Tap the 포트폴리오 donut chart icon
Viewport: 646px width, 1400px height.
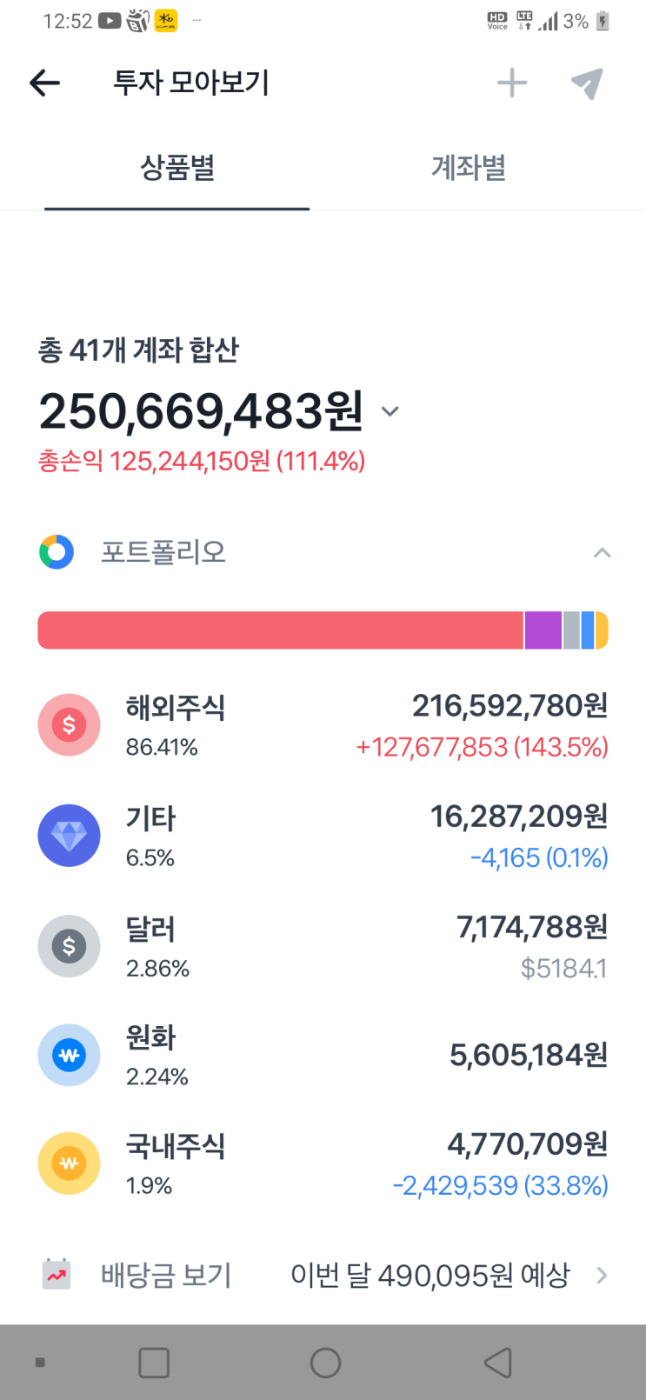[57, 552]
